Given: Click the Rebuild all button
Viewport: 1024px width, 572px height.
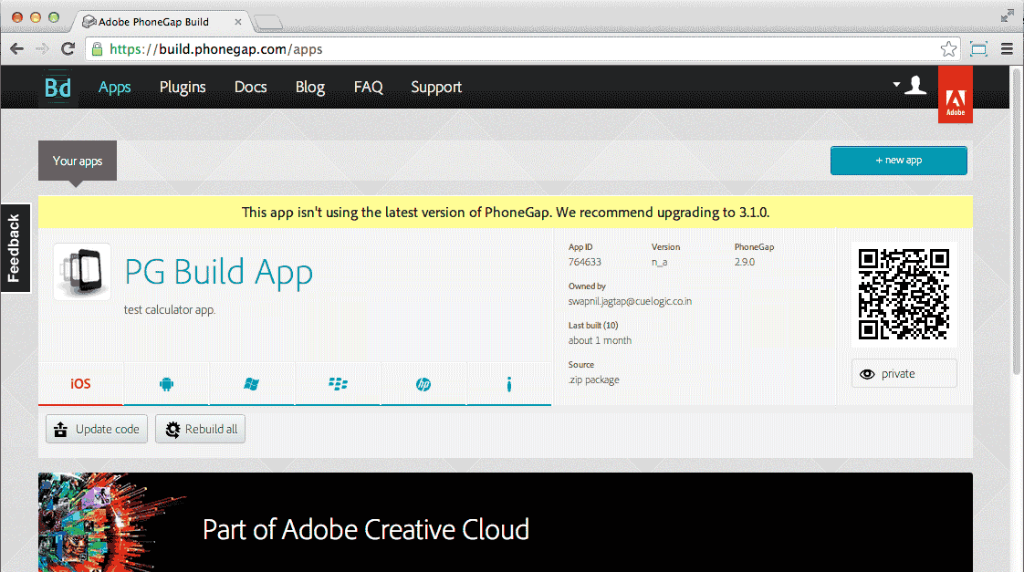Looking at the screenshot, I should coord(200,429).
